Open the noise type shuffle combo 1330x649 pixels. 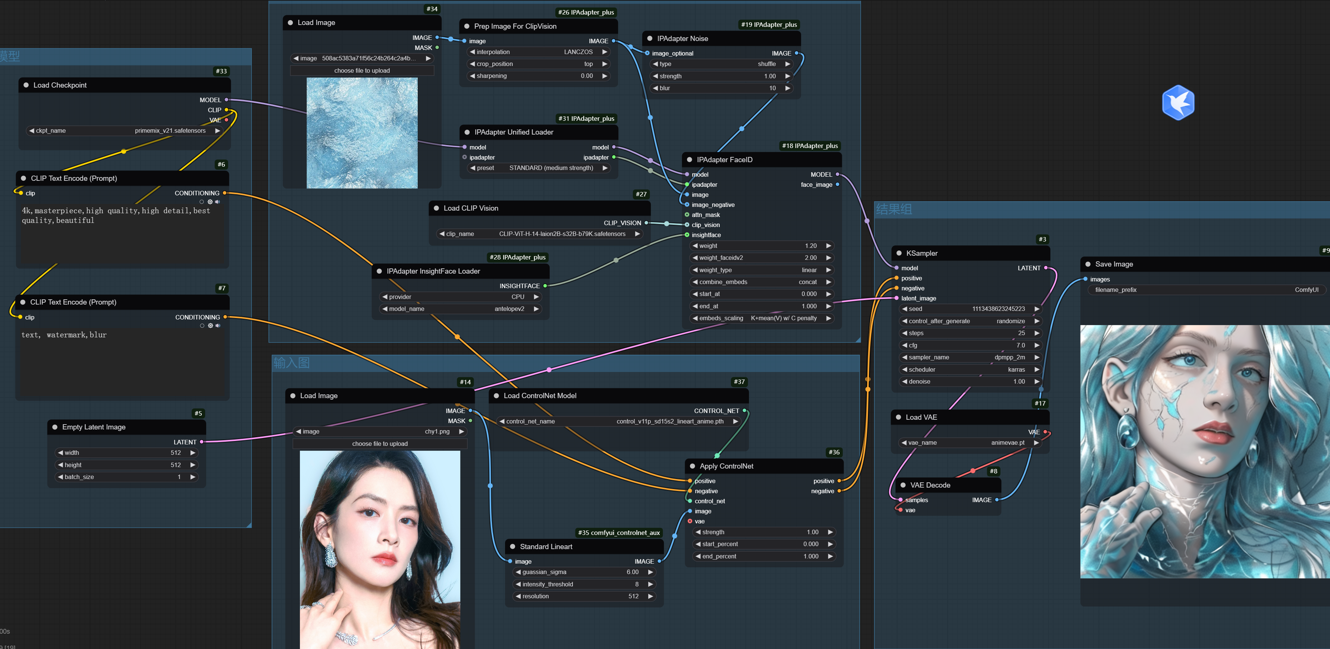[x=721, y=64]
